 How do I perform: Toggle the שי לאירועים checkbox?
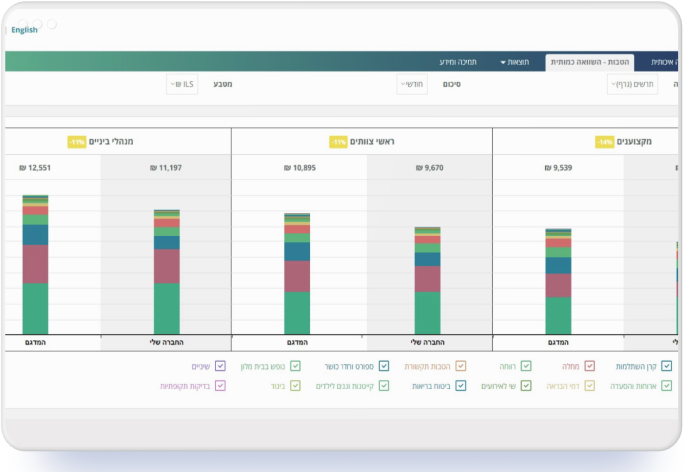526,385
